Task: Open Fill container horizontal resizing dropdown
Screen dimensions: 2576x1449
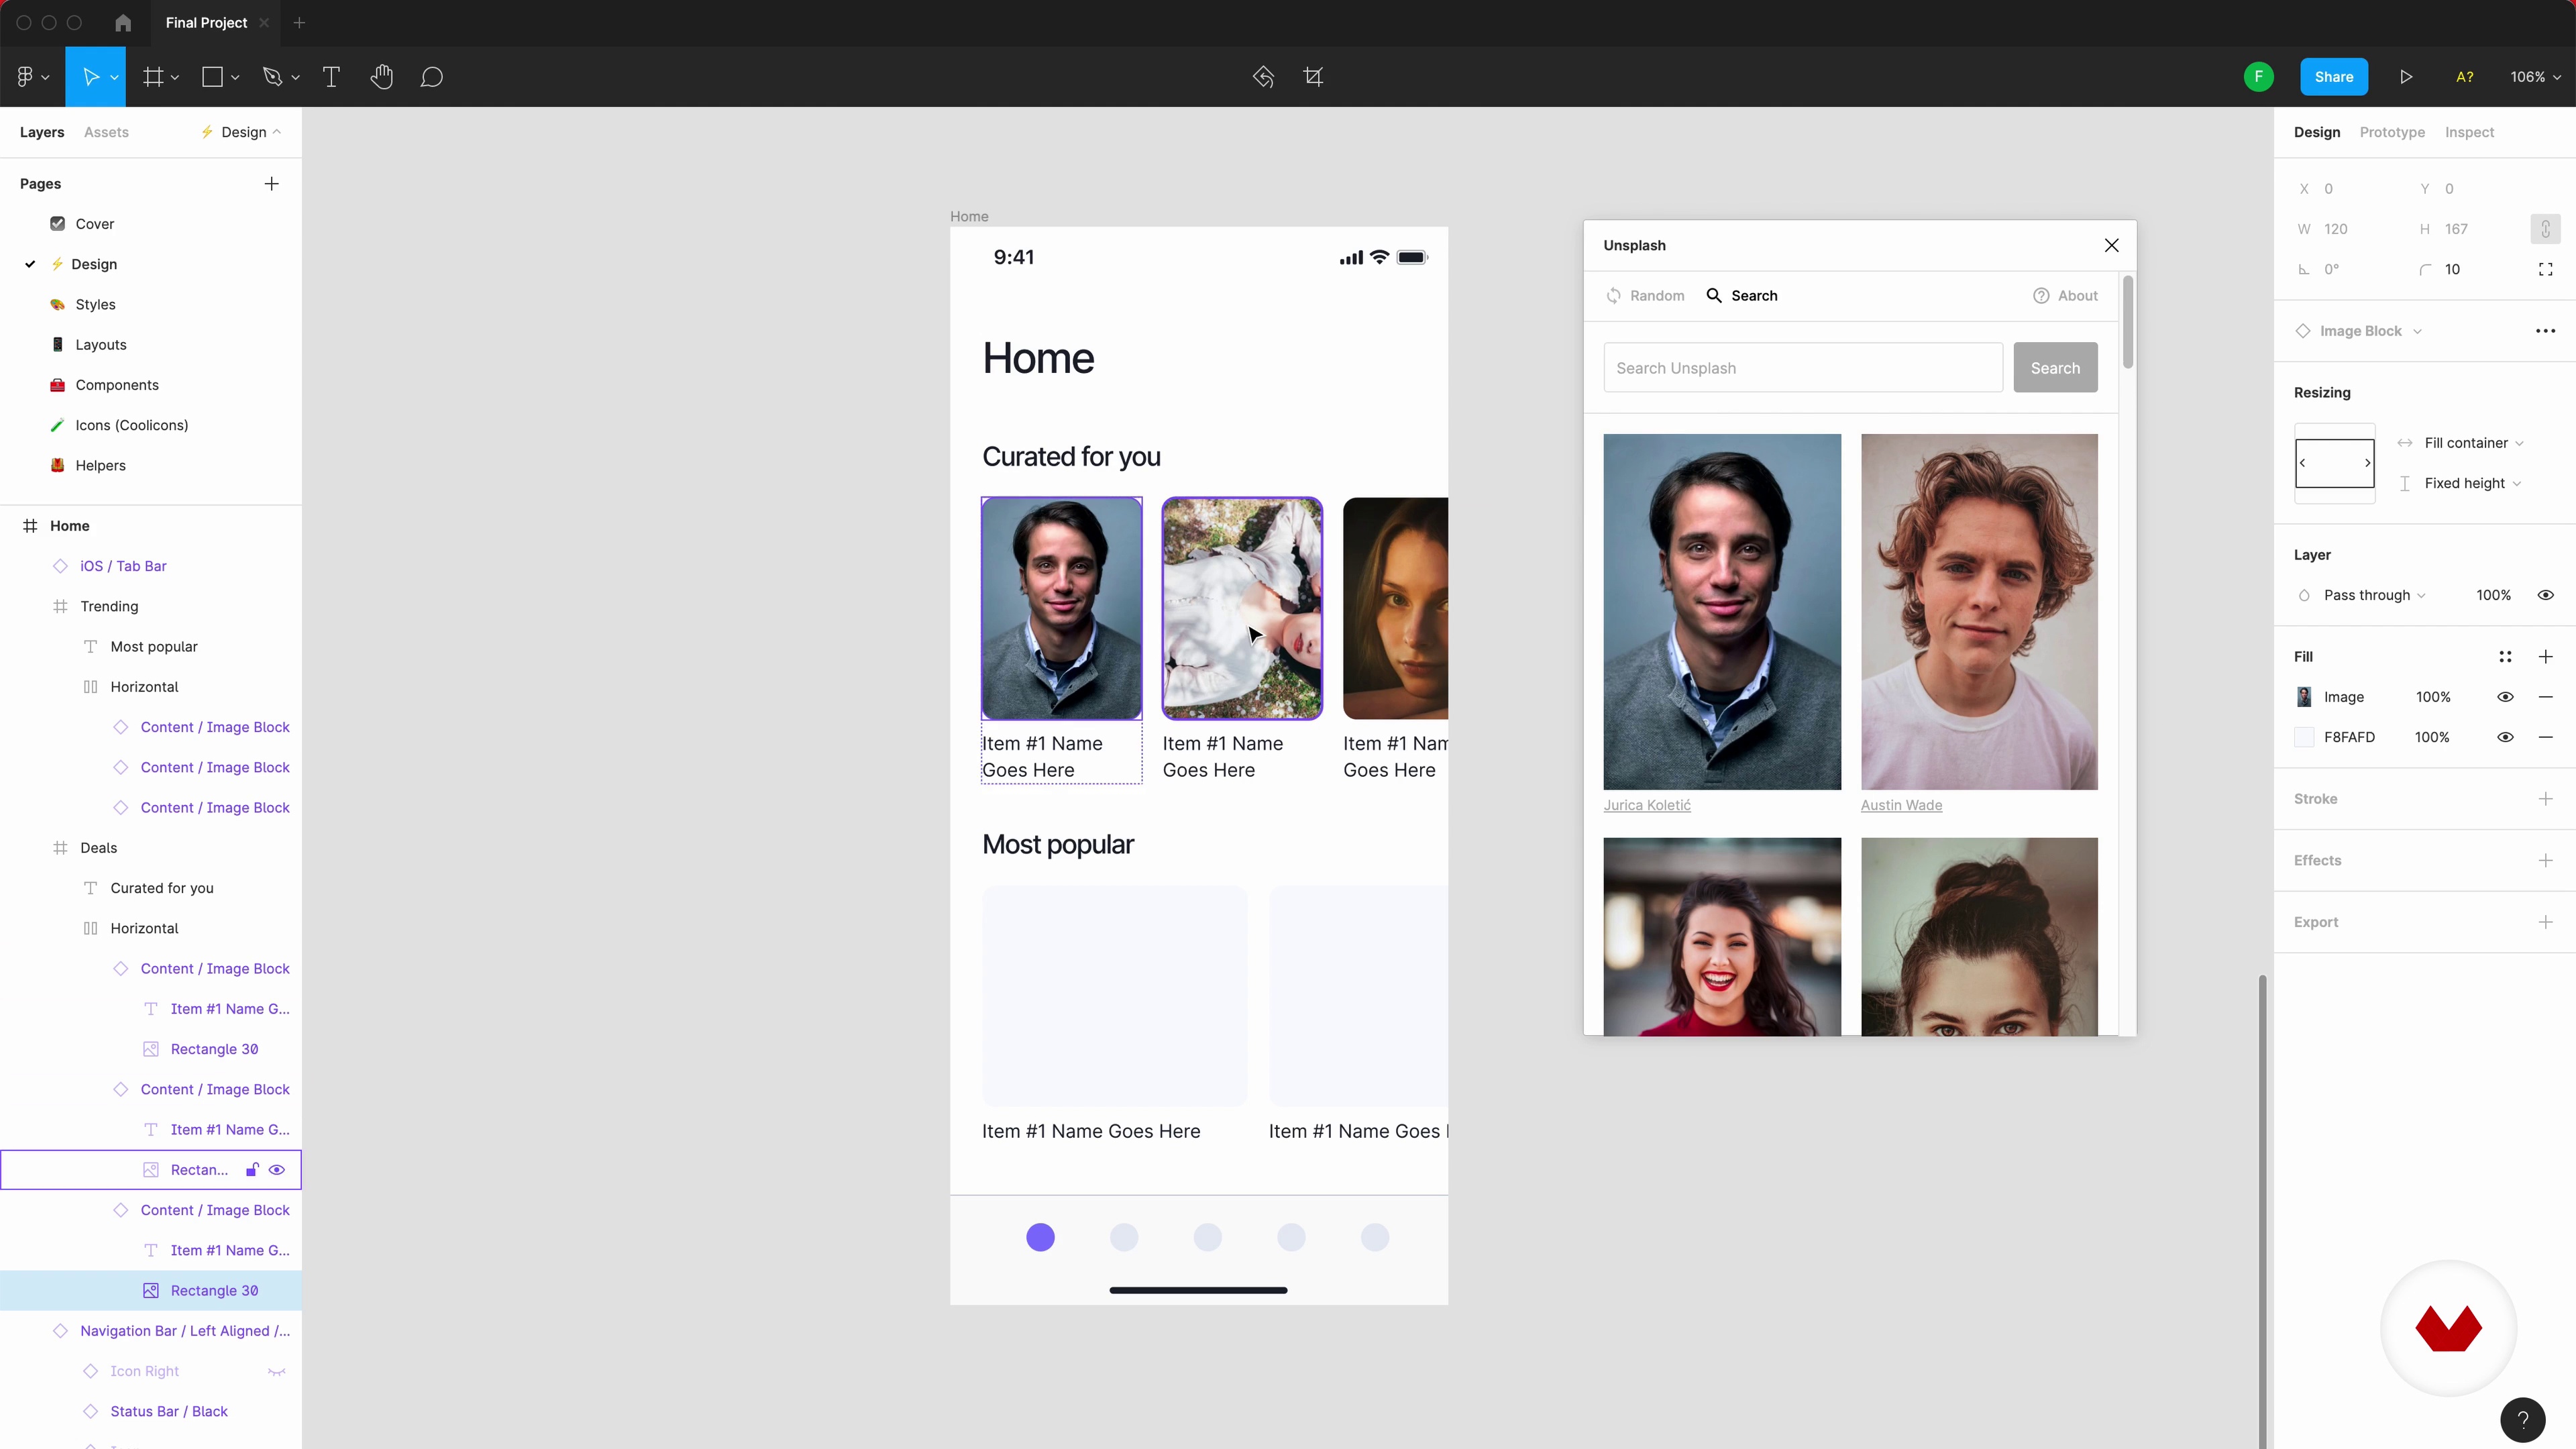Action: point(2473,443)
